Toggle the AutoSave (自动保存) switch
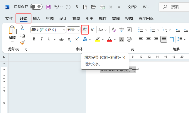Viewport: 189px width, 113px height. 36,7
